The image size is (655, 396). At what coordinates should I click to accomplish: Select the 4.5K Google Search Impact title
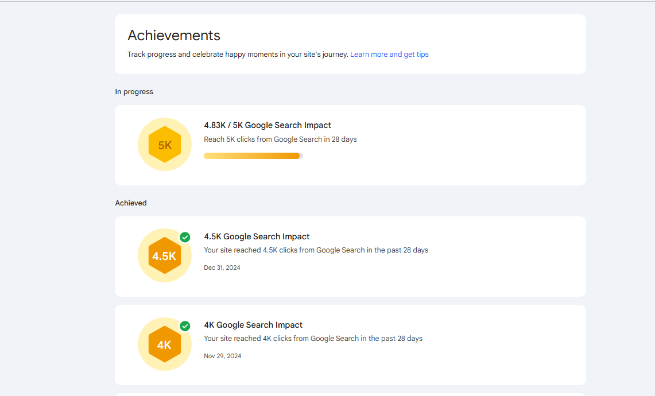point(257,236)
